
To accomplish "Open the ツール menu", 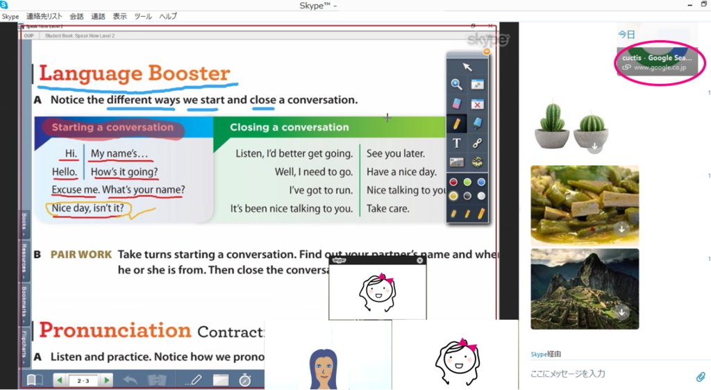I will (x=143, y=16).
